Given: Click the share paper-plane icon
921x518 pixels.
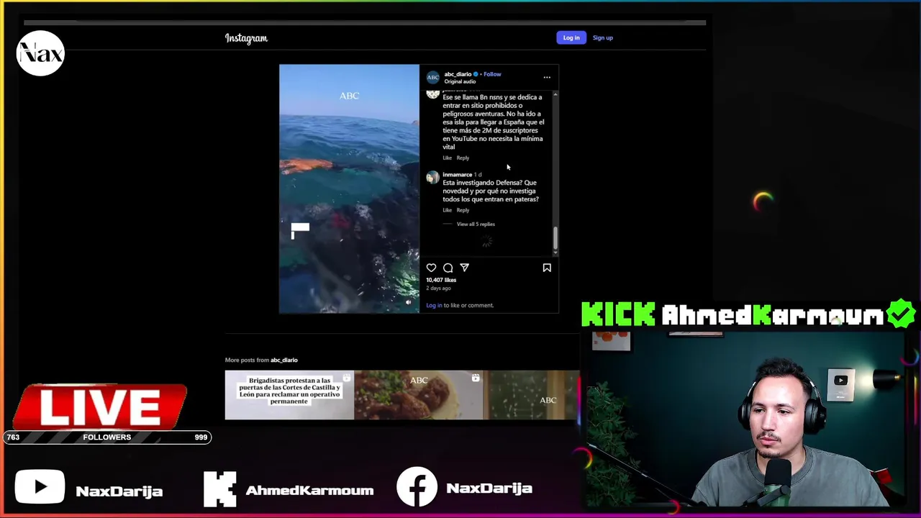Looking at the screenshot, I should (464, 268).
